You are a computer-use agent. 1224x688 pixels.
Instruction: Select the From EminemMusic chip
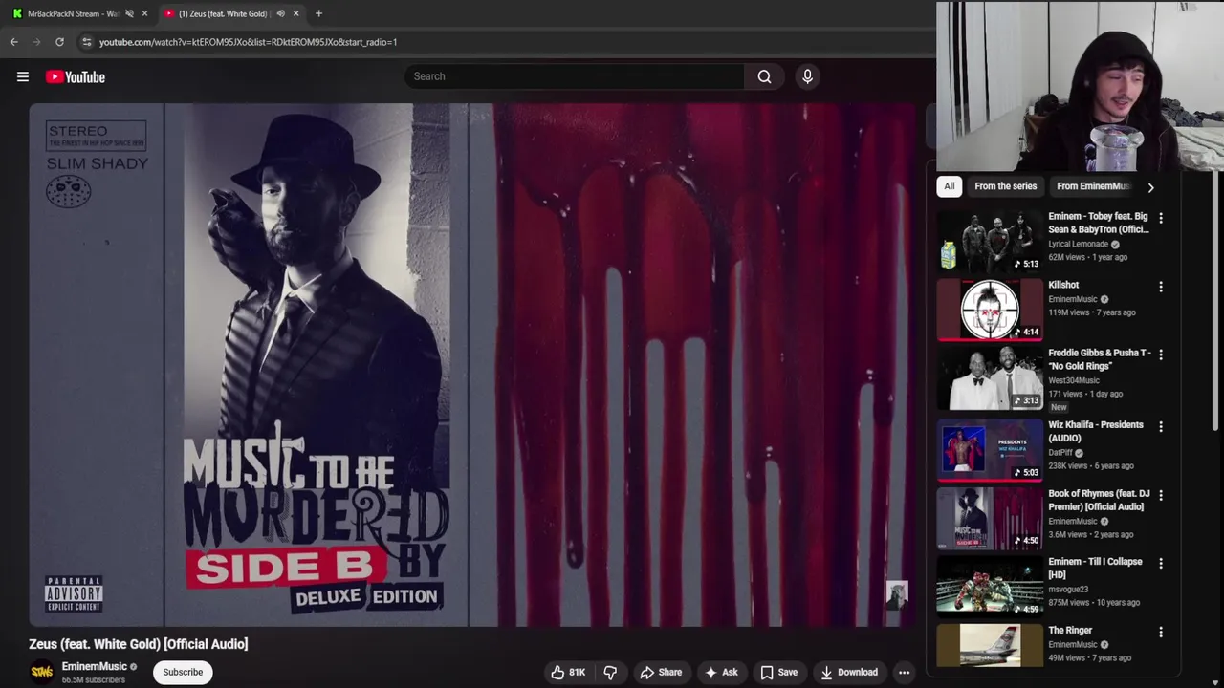(1093, 186)
